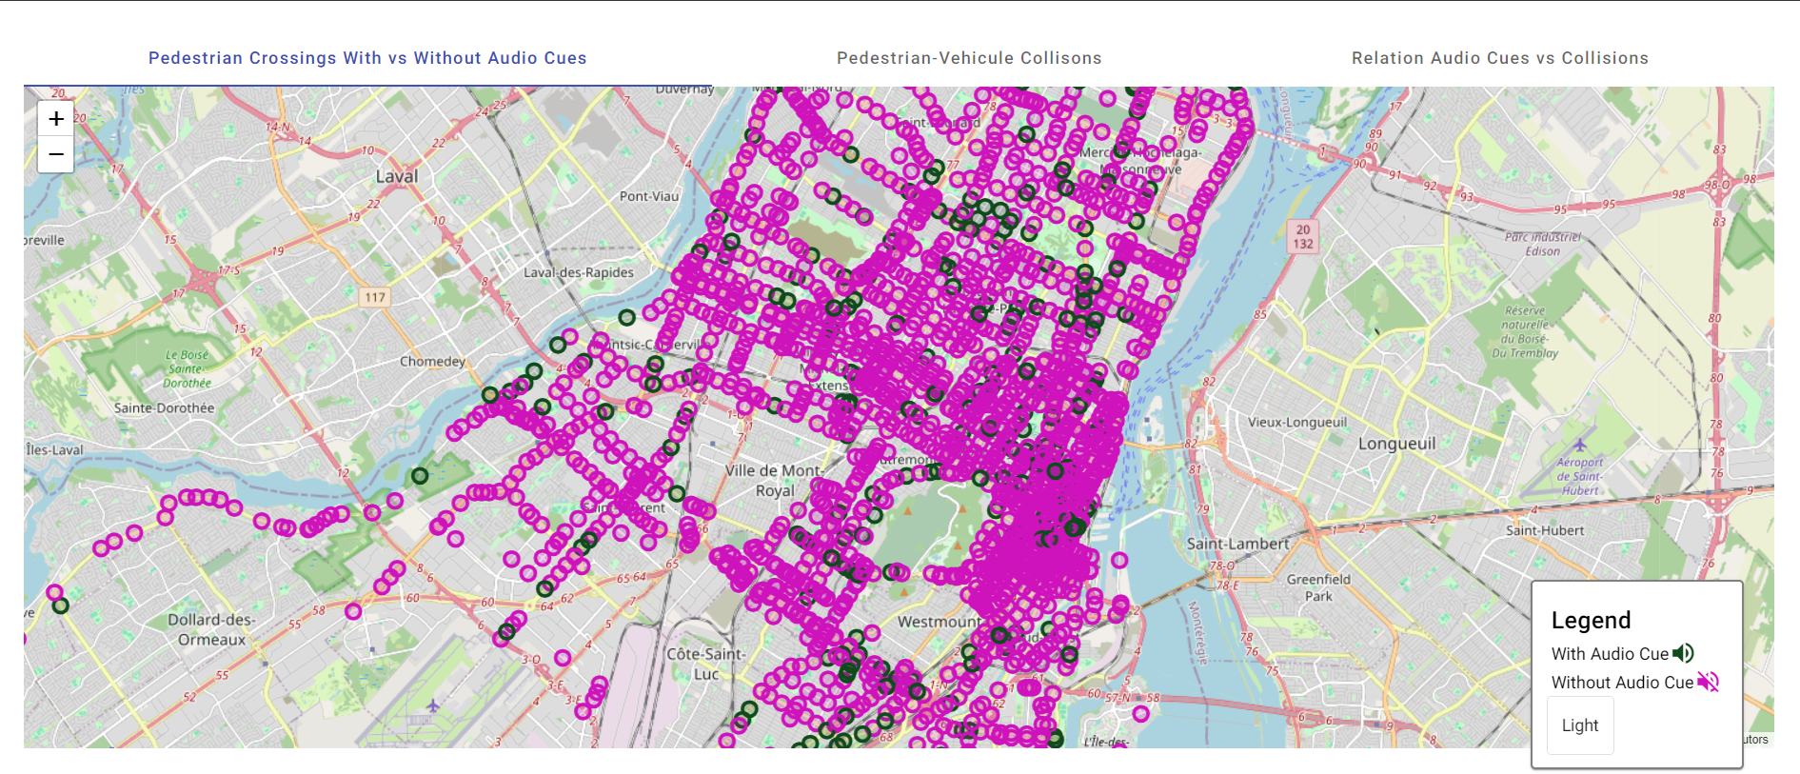The height and width of the screenshot is (774, 1800).
Task: Click the Legend title in the legend box
Action: click(x=1591, y=620)
